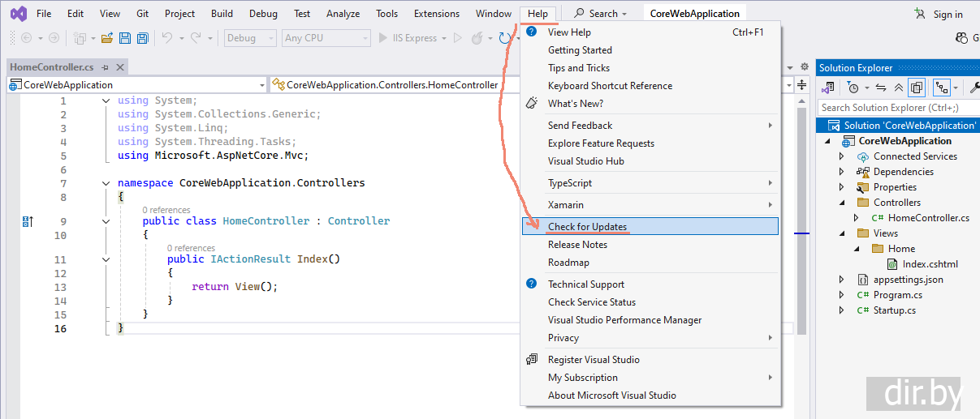Click the Sign in link

tap(947, 14)
